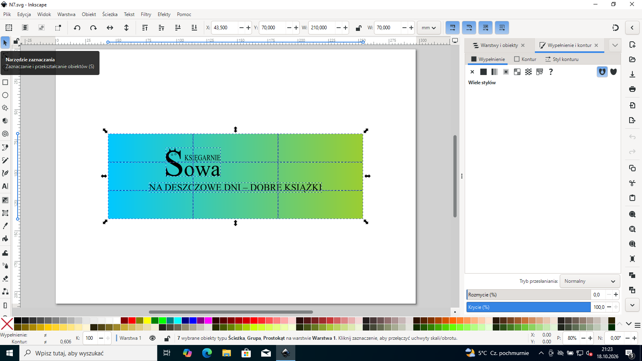
Task: Open the palette options hamburger menu
Action: tap(637, 324)
